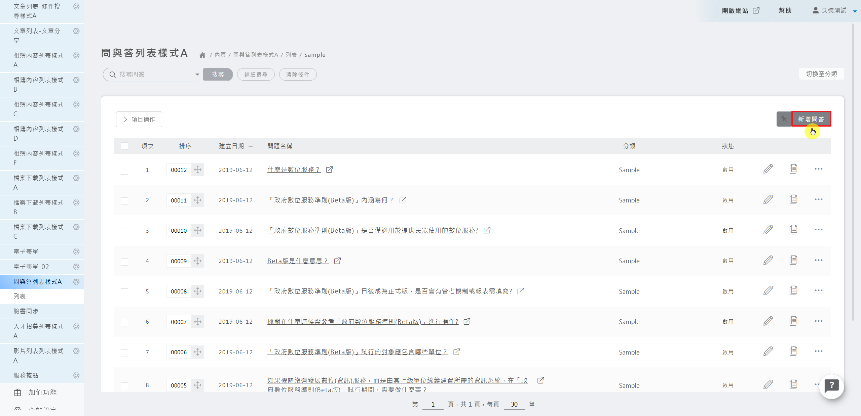This screenshot has width=861, height=416.
Task: Tick the select-all checkbox in the table header
Action: tap(124, 146)
